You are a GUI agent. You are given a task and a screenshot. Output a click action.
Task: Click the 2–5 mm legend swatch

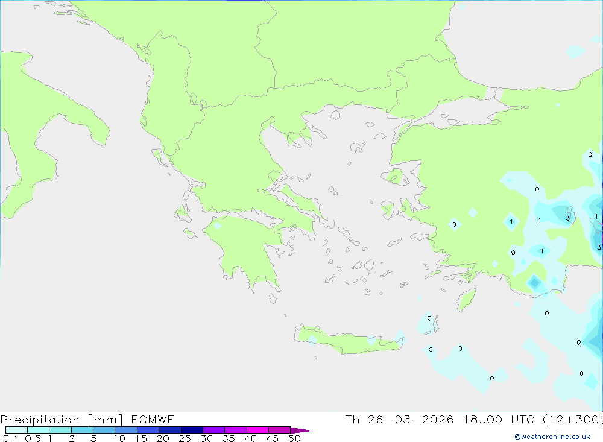tap(82, 430)
